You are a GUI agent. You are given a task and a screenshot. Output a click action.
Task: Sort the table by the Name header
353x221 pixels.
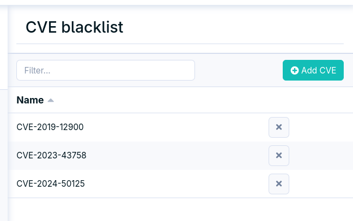[30, 100]
